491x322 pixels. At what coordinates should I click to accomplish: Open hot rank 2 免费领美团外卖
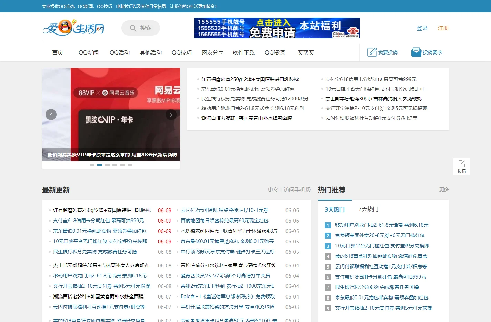pyautogui.click(x=380, y=235)
